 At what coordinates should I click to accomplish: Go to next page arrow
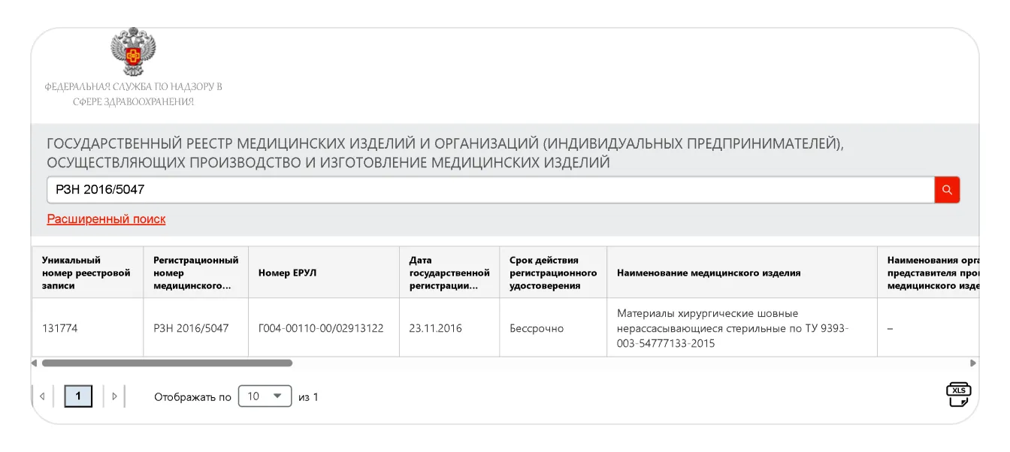click(114, 396)
